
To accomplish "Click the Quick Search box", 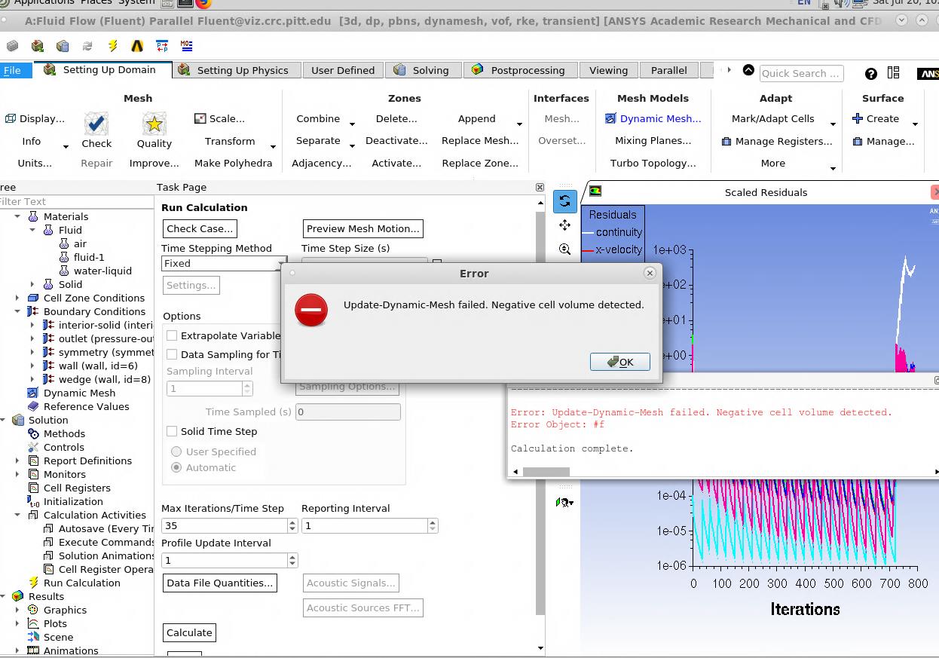I will coord(801,73).
